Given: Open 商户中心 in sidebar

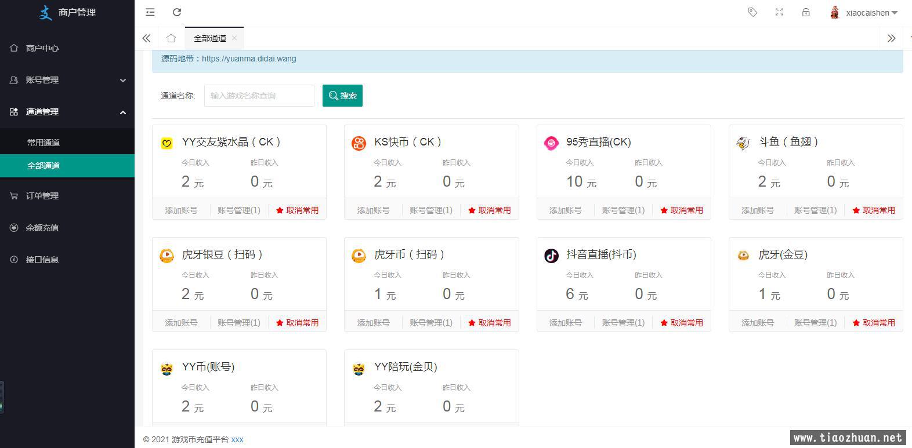Looking at the screenshot, I should click(x=67, y=48).
